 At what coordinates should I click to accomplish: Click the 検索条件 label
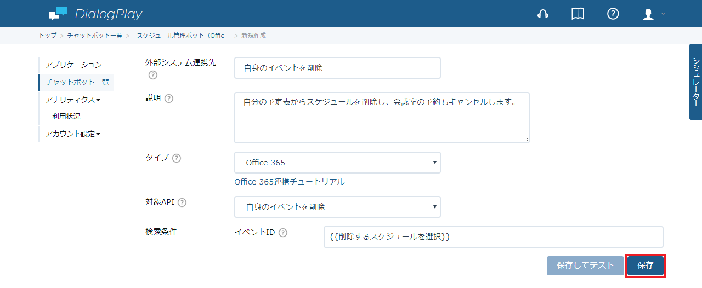coord(161,232)
